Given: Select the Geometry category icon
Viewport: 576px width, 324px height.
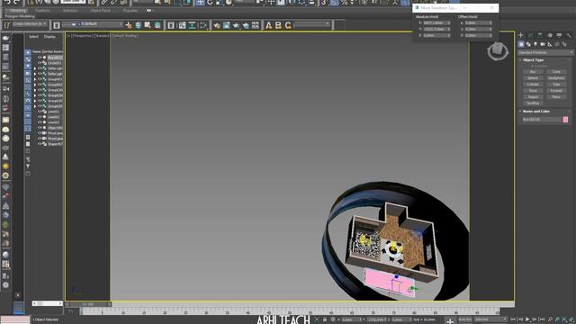Looking at the screenshot, I should (x=521, y=44).
